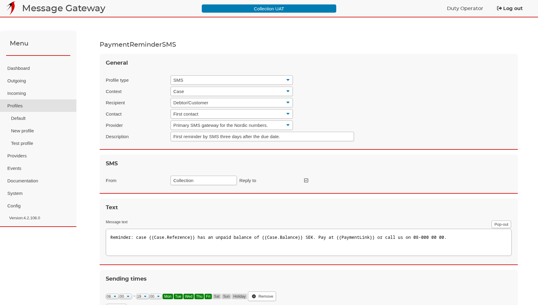Open the Profile type dropdown
This screenshot has height=305, width=538.
[232, 80]
